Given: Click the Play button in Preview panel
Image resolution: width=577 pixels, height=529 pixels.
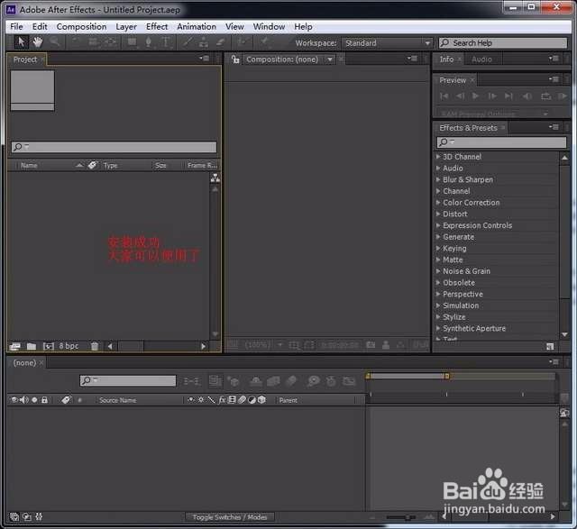Looking at the screenshot, I should 475,96.
